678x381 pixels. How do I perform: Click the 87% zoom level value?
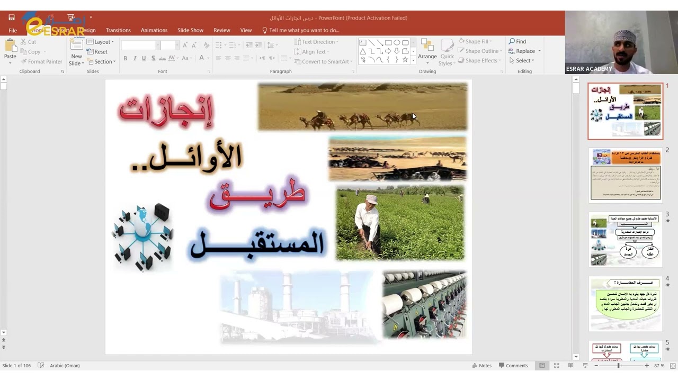pyautogui.click(x=659, y=366)
